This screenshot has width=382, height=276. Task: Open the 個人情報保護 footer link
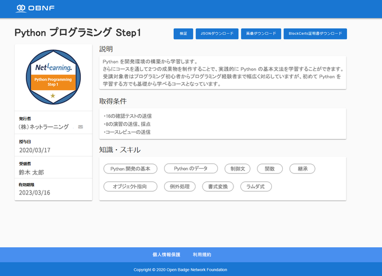[166, 255]
